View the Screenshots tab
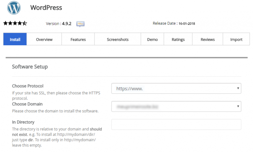 coord(117,39)
